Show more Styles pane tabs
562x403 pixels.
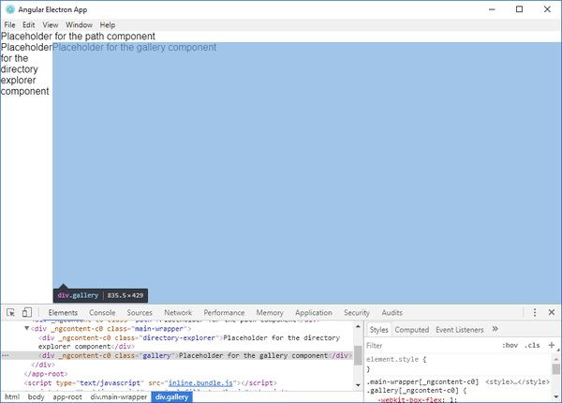[495, 330]
